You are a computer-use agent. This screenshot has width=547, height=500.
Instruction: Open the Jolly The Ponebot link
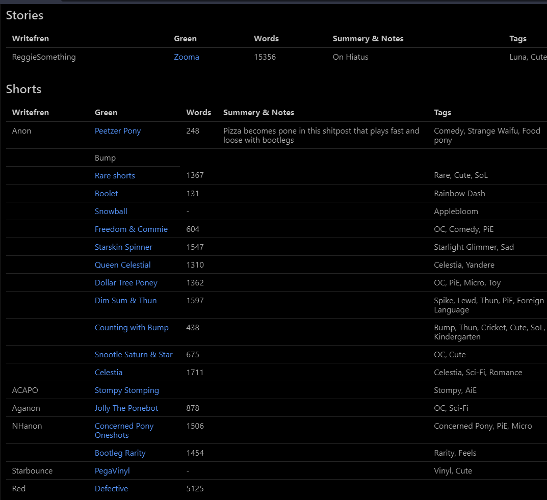coord(126,408)
